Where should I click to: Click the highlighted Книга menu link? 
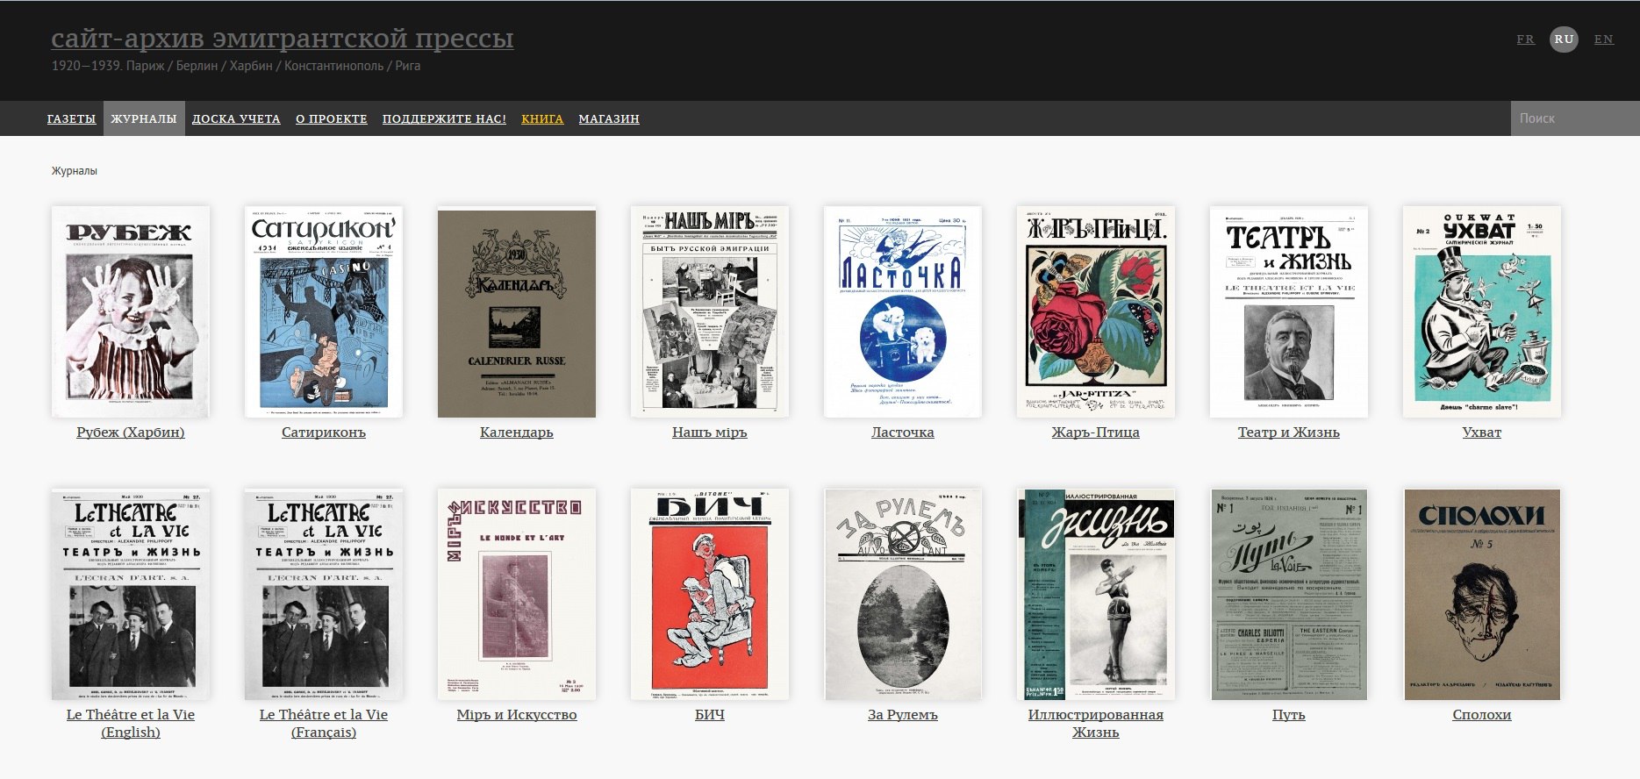(x=542, y=118)
